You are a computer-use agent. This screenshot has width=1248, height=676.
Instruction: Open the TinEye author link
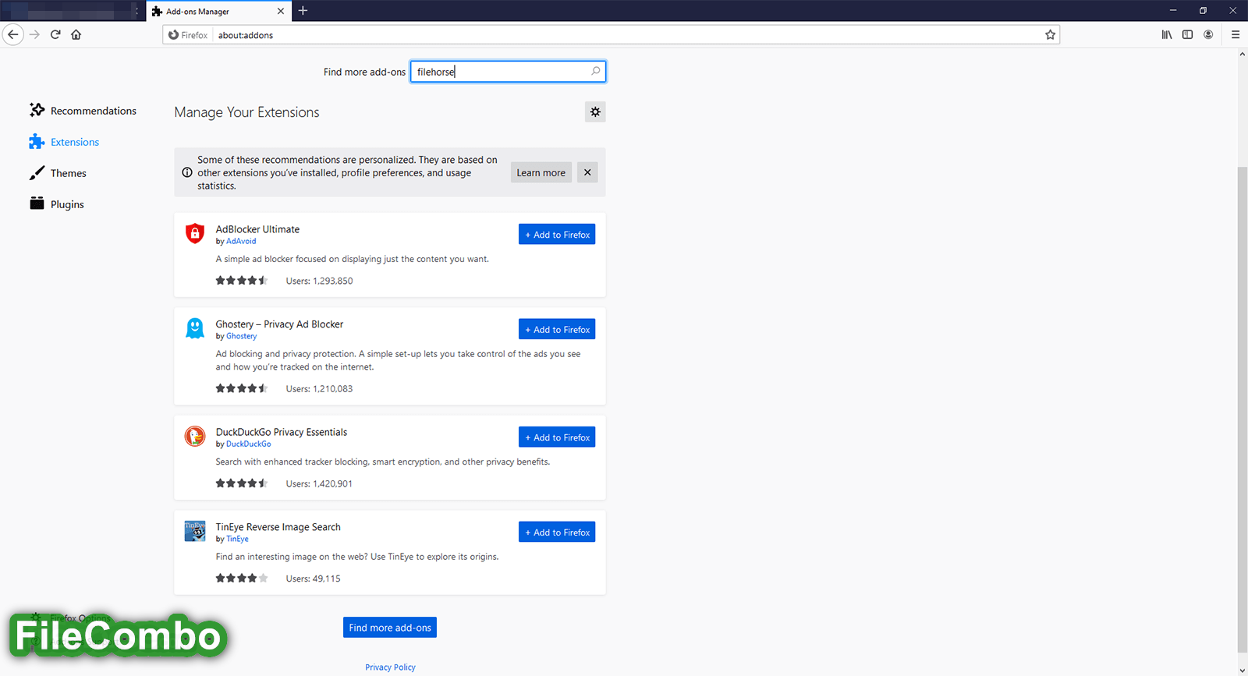pyautogui.click(x=237, y=540)
